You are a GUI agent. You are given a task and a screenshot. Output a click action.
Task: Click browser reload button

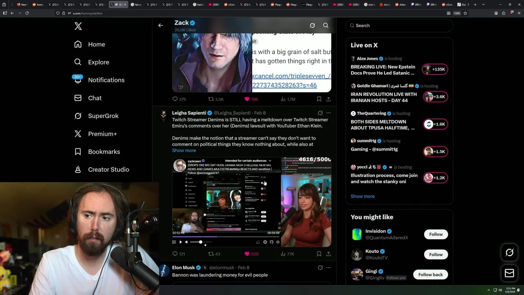27,13
